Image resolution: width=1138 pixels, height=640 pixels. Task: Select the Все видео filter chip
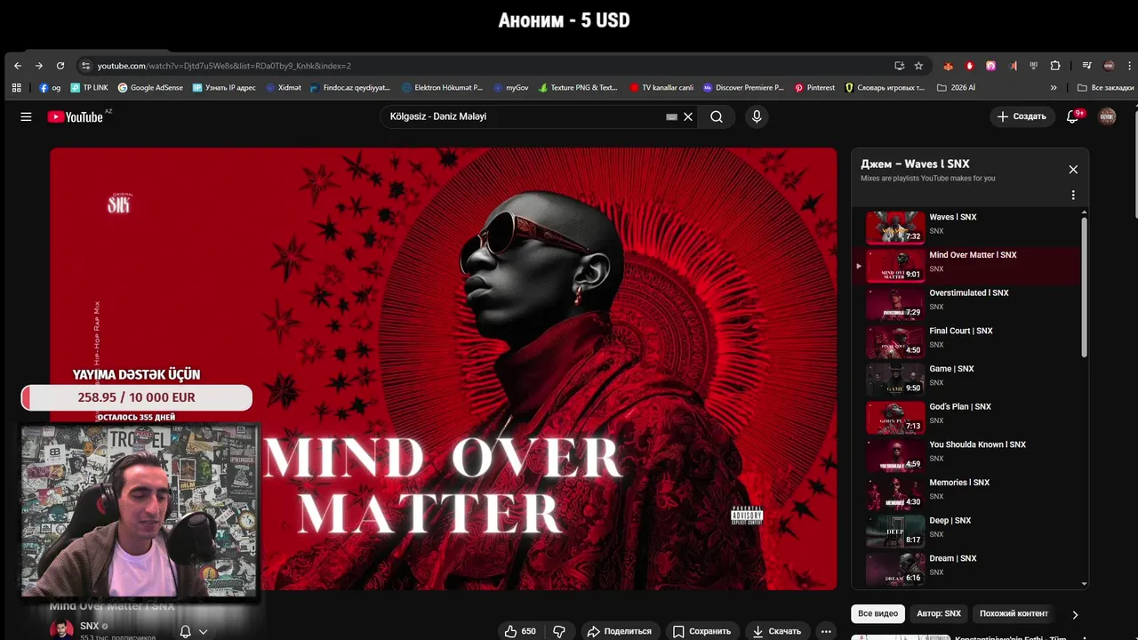878,613
